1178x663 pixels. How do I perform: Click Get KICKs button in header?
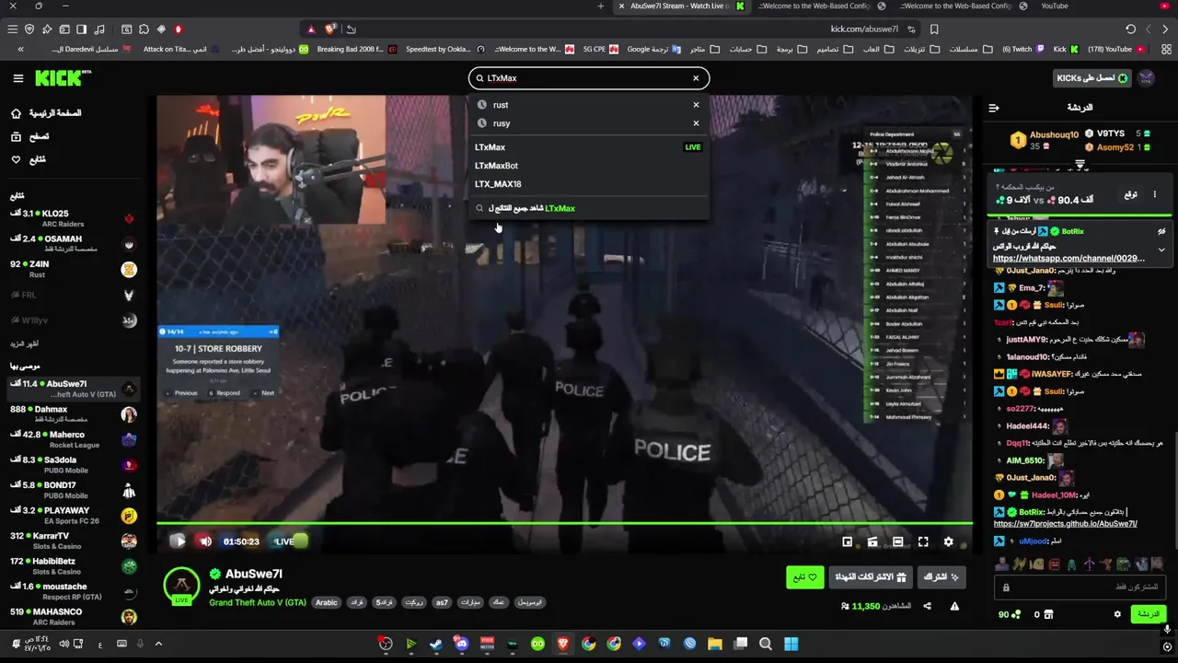(1092, 78)
